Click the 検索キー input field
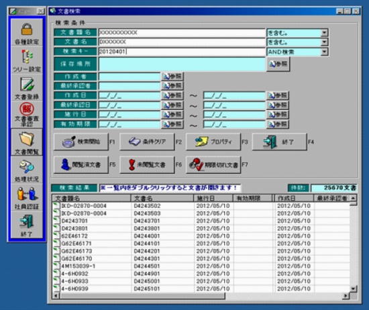This screenshot has width=369, height=310. click(x=182, y=52)
